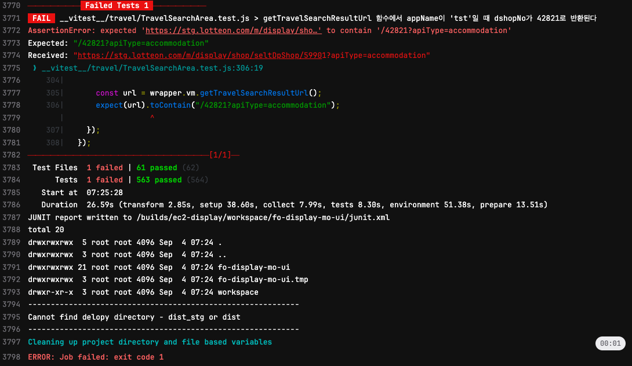Click the fo-display-mo-ui.tmp directory entry

click(x=263, y=280)
